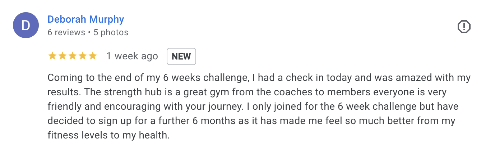Click the words 'strength hub' in the review

(131, 92)
